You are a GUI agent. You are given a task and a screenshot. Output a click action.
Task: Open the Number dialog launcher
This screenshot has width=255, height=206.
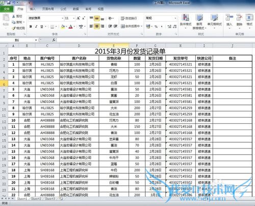coord(176,34)
